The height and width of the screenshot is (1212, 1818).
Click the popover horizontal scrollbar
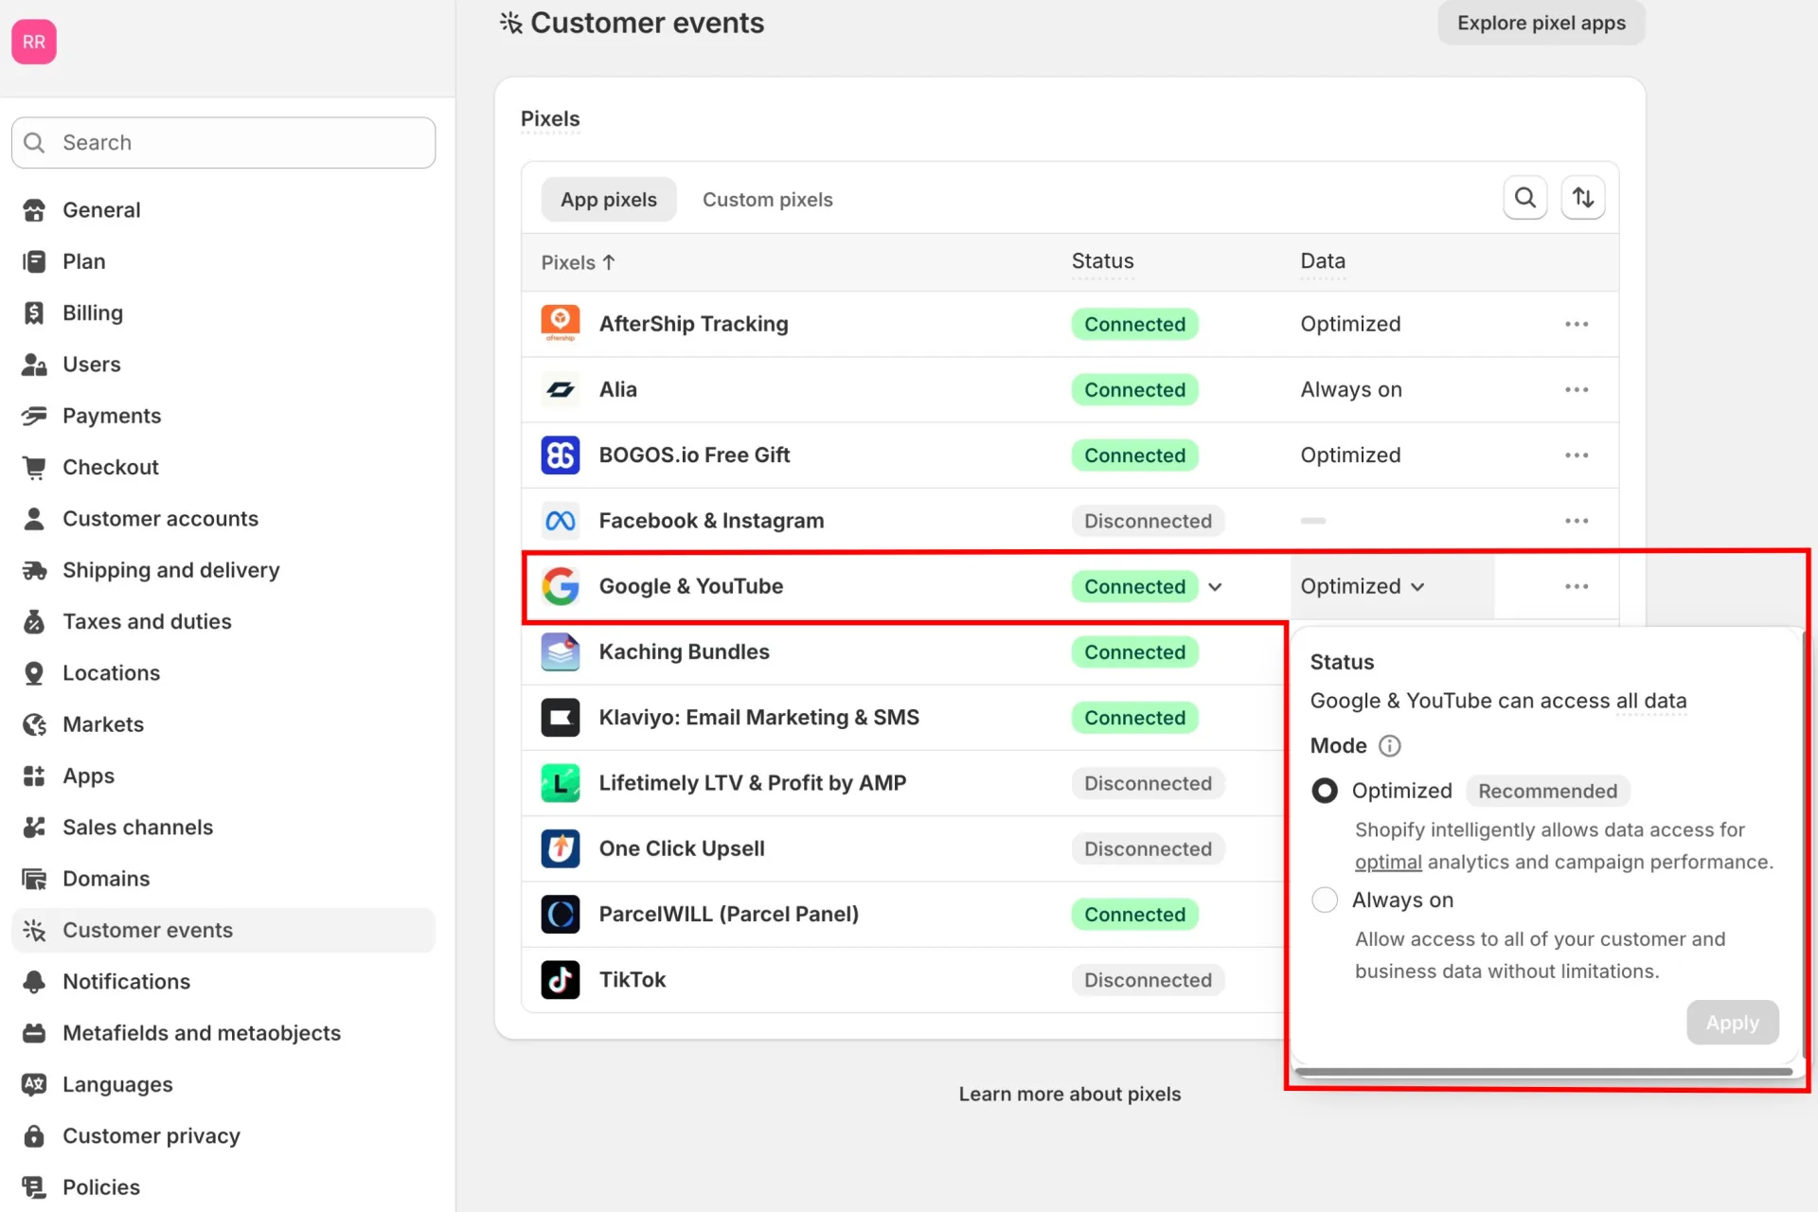(x=1542, y=1072)
